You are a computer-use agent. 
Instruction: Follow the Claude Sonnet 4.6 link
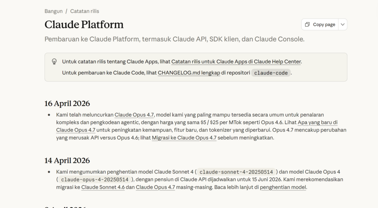coord(103,187)
